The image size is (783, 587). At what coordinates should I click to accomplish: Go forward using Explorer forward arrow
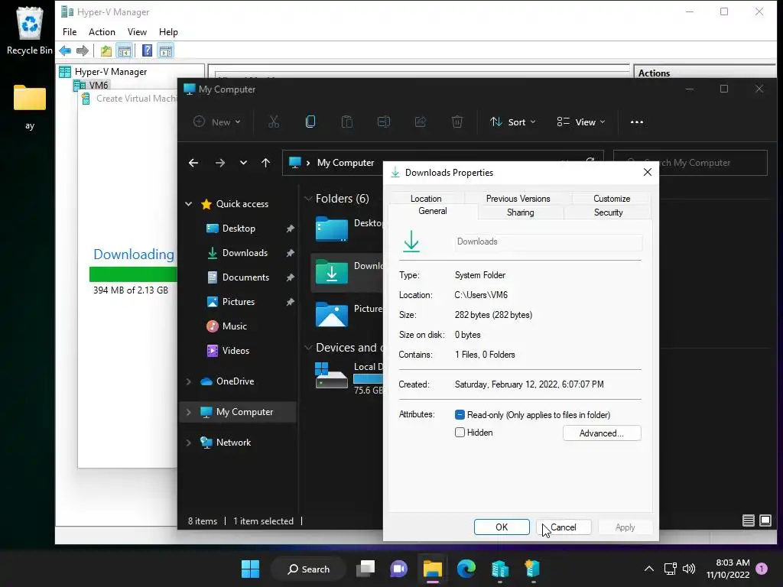(219, 163)
